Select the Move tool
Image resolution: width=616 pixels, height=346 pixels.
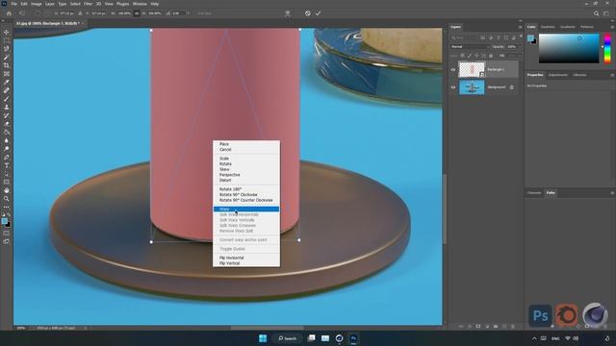7,32
